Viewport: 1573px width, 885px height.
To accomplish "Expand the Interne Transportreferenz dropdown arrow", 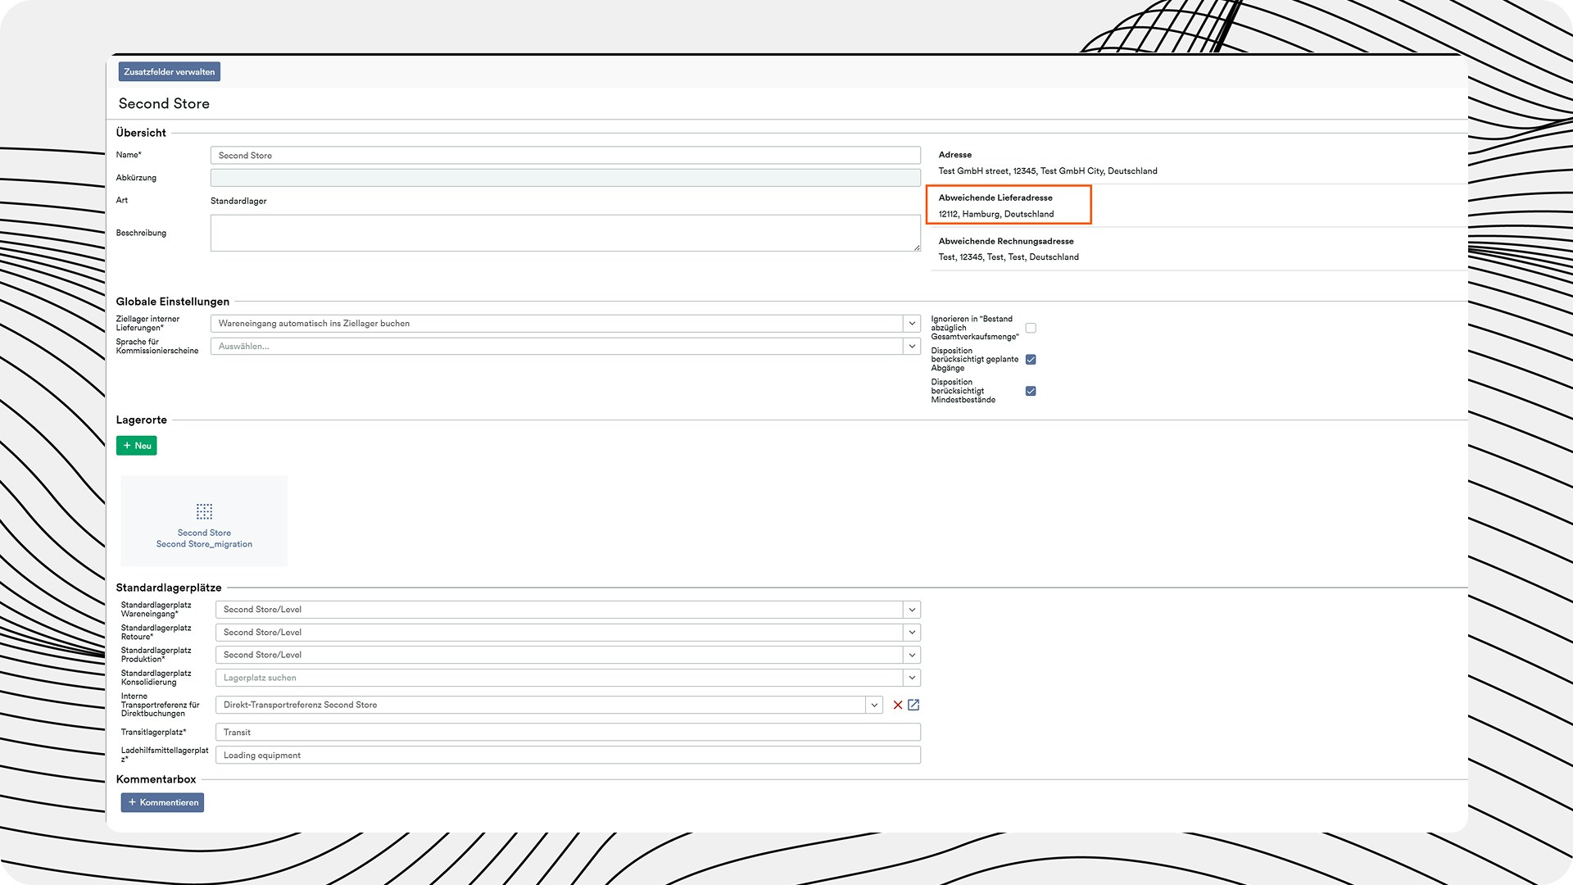I will [x=874, y=705].
